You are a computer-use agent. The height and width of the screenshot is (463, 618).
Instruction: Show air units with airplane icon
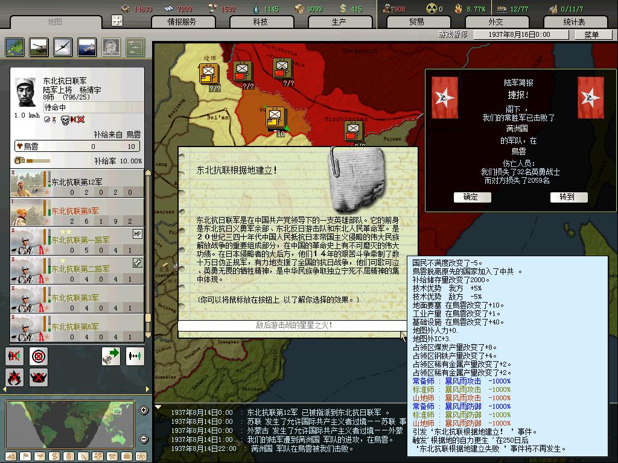[63, 47]
